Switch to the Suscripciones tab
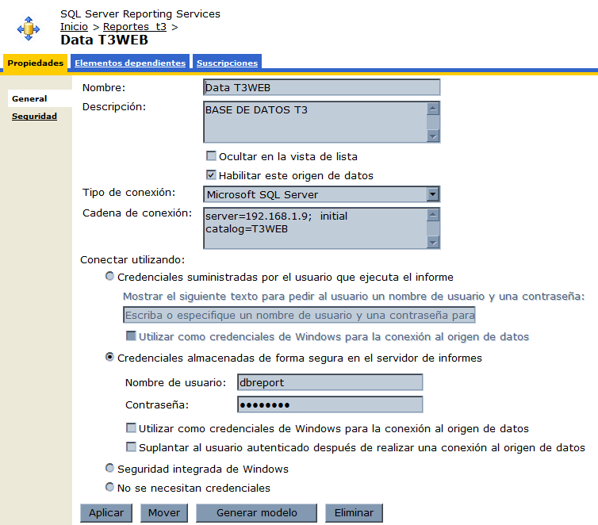Image resolution: width=598 pixels, height=525 pixels. 228,63
